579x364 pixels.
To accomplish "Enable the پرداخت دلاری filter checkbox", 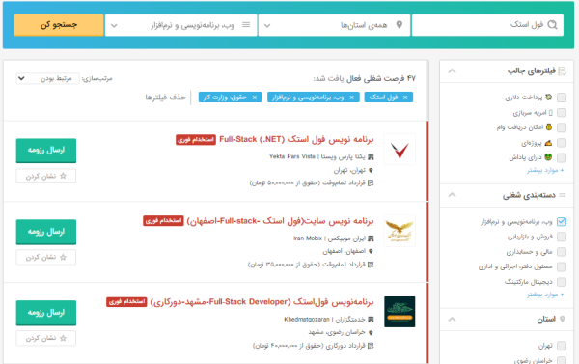I will 562,98.
